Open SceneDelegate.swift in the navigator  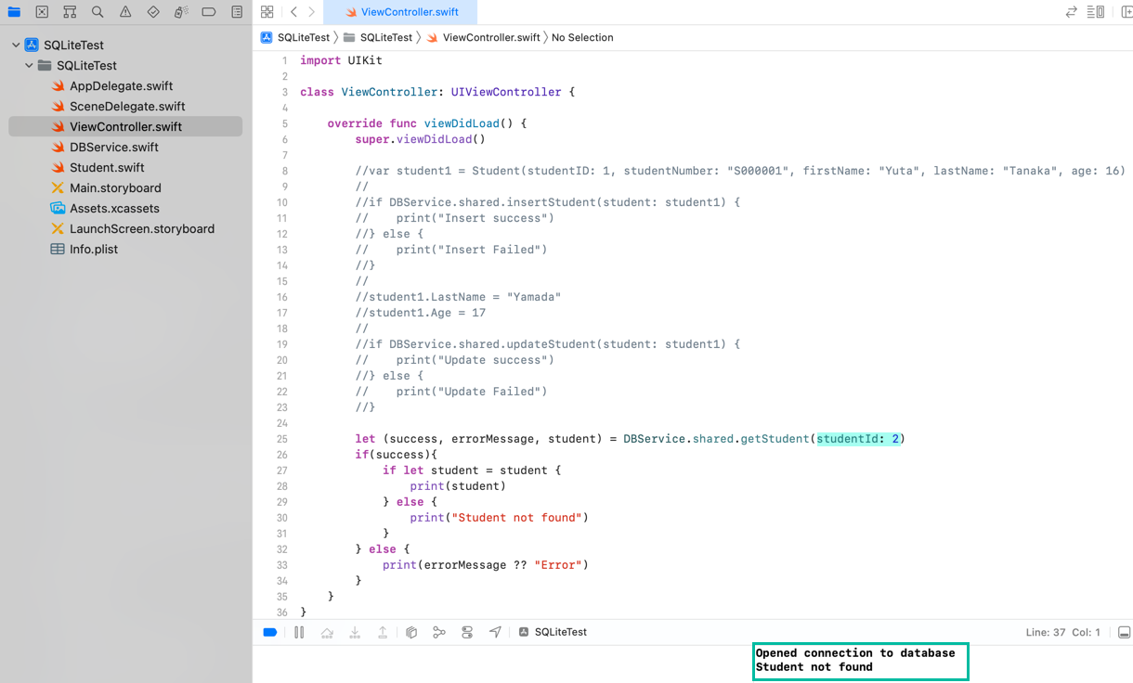(x=125, y=106)
